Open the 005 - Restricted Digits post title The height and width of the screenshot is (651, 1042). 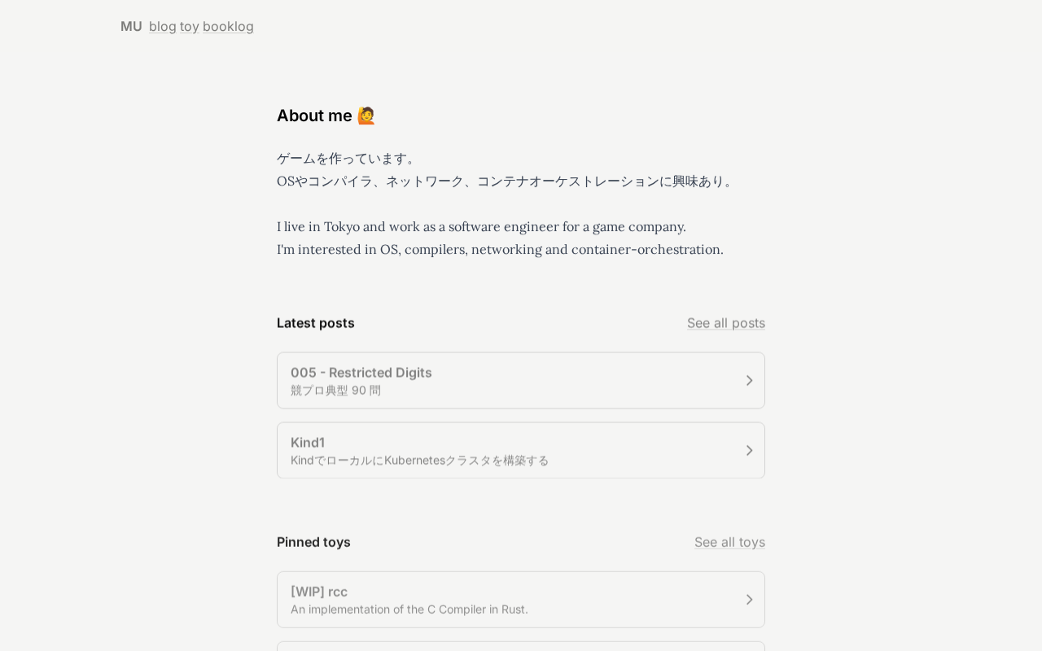(361, 372)
